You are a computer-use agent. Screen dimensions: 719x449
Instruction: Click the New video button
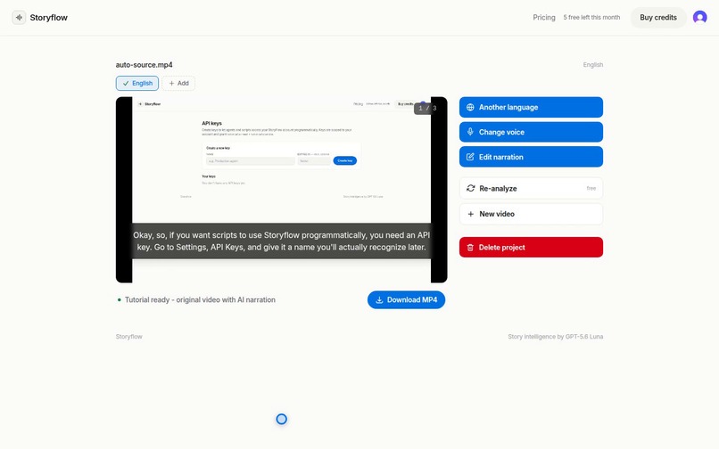click(x=531, y=214)
